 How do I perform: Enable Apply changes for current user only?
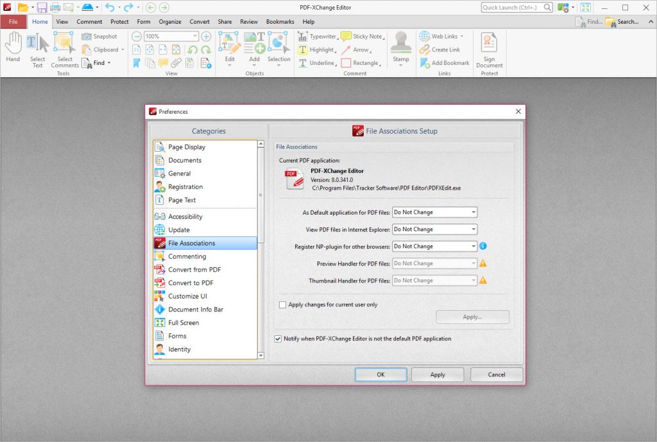tap(282, 305)
